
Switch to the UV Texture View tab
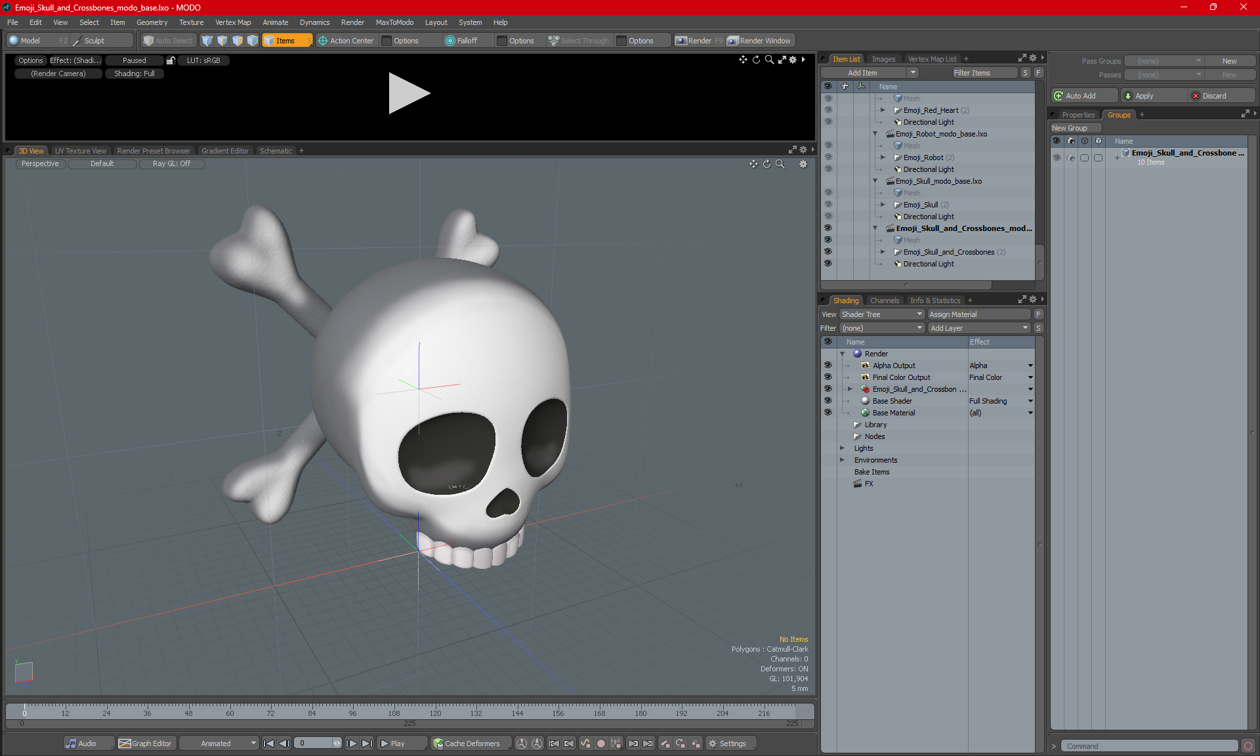(81, 151)
